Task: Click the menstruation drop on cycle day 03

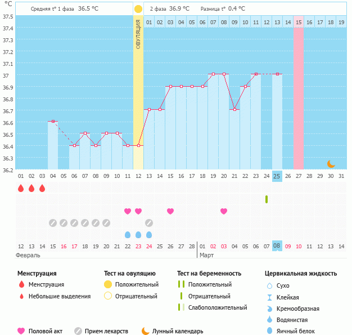Action: pos(42,188)
